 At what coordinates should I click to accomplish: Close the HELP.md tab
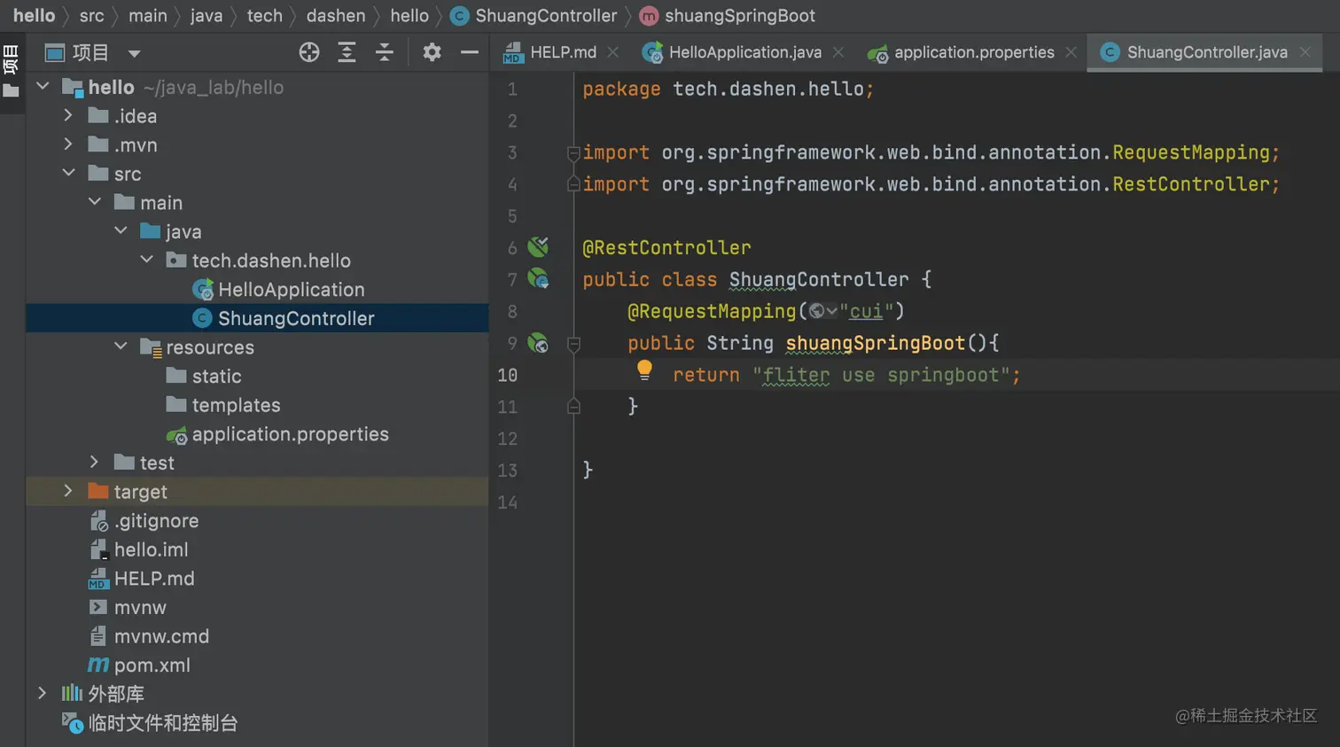click(612, 52)
